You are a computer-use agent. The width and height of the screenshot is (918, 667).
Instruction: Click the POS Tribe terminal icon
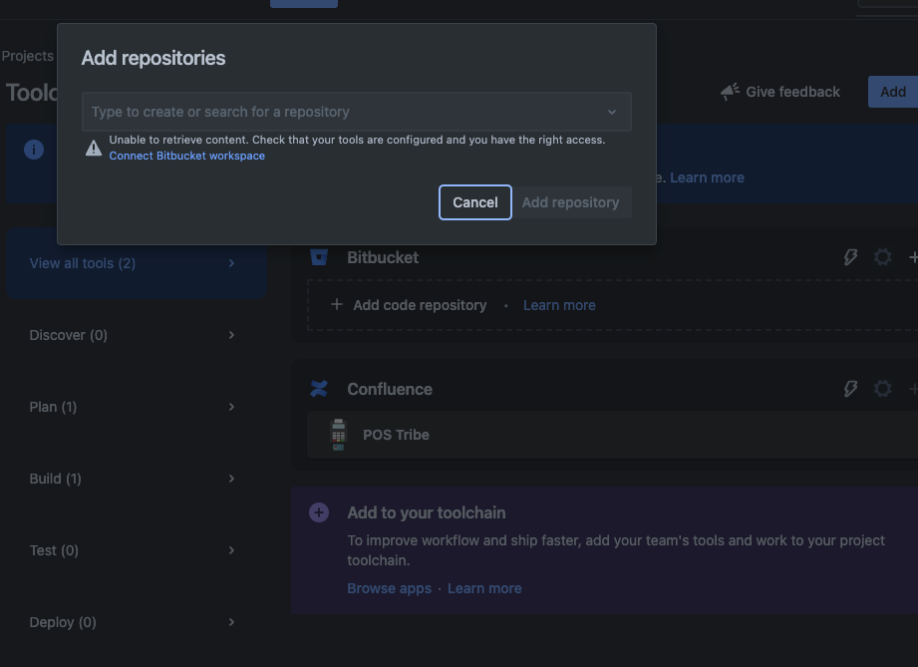[339, 435]
